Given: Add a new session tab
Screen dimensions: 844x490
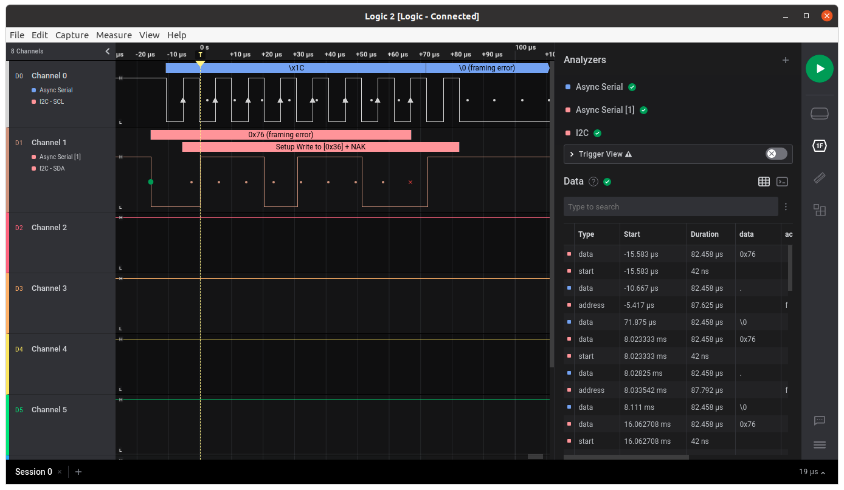Looking at the screenshot, I should pyautogui.click(x=78, y=472).
